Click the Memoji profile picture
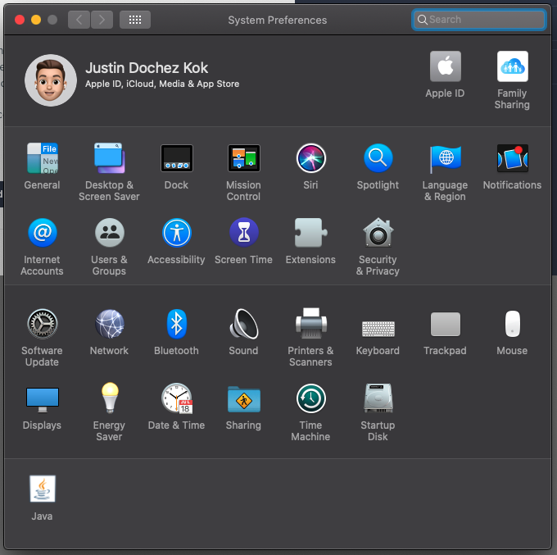Screen dimensions: 557x555 51,80
